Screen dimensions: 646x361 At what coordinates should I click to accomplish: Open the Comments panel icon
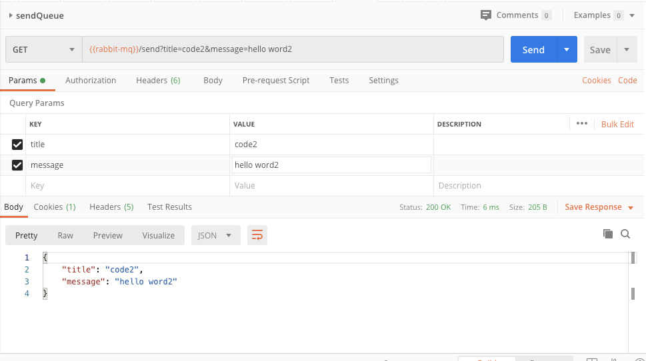coord(486,15)
